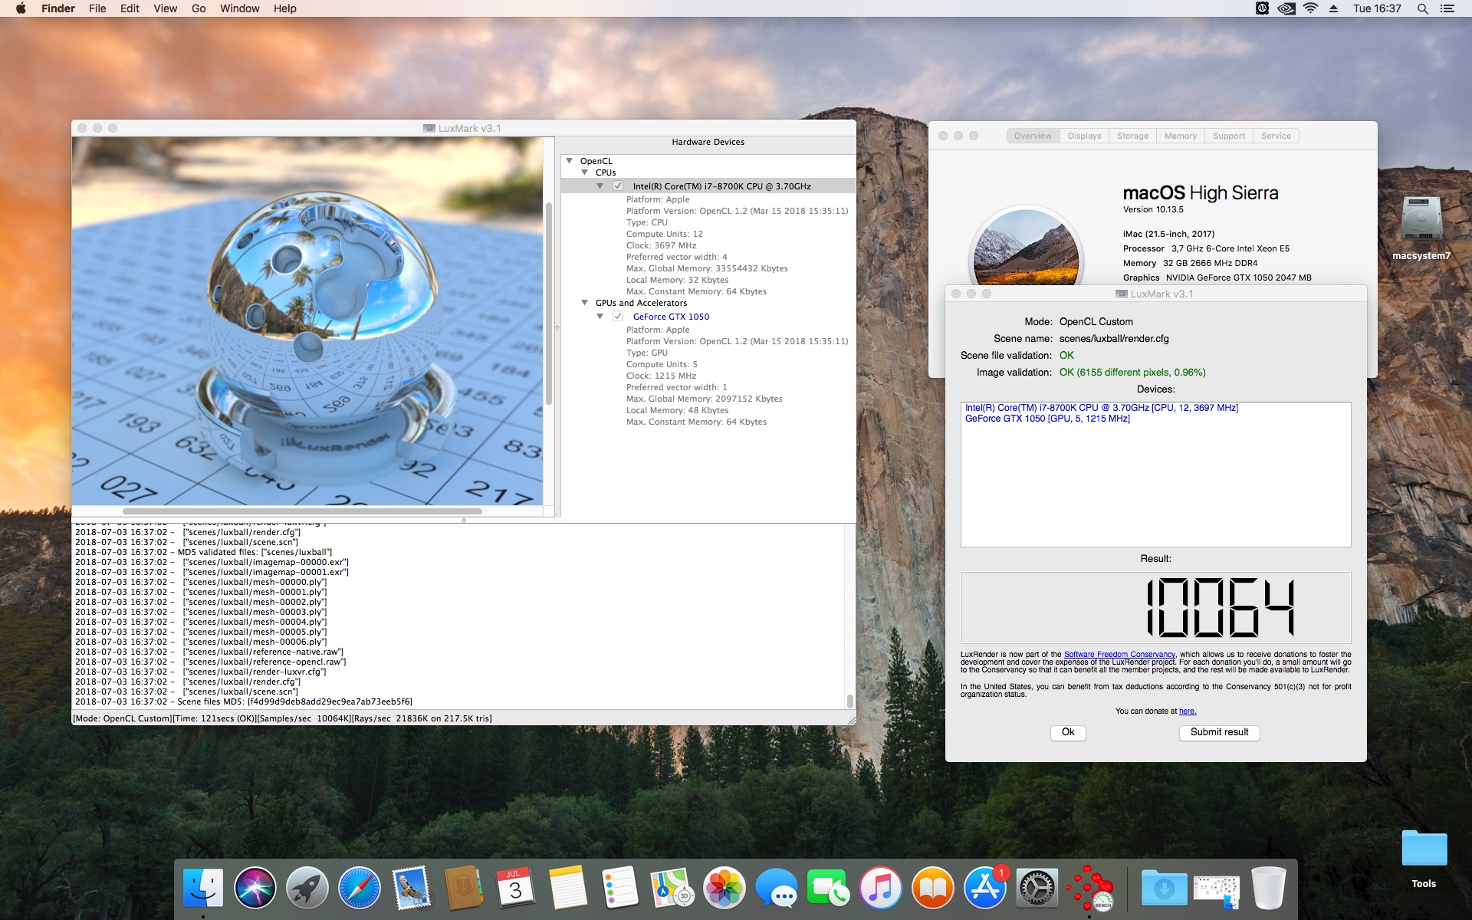Image resolution: width=1472 pixels, height=920 pixels.
Task: Collapse GPUs and Accelerators group
Action: (x=585, y=303)
